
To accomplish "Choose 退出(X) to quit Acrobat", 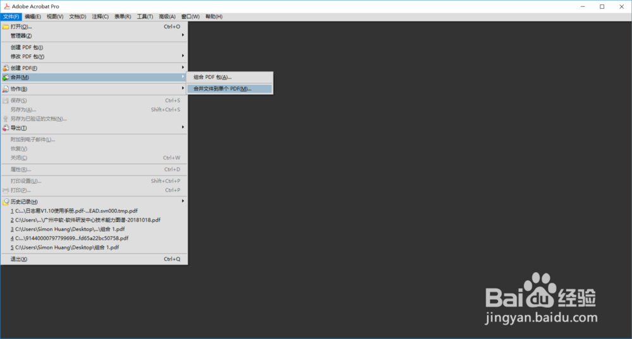I will [x=94, y=259].
